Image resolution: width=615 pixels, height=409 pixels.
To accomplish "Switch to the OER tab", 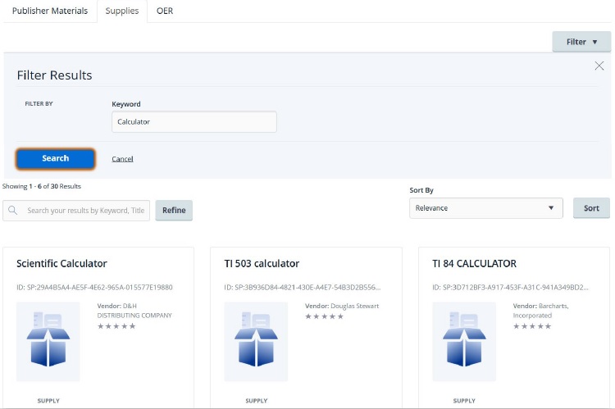I will [x=165, y=11].
